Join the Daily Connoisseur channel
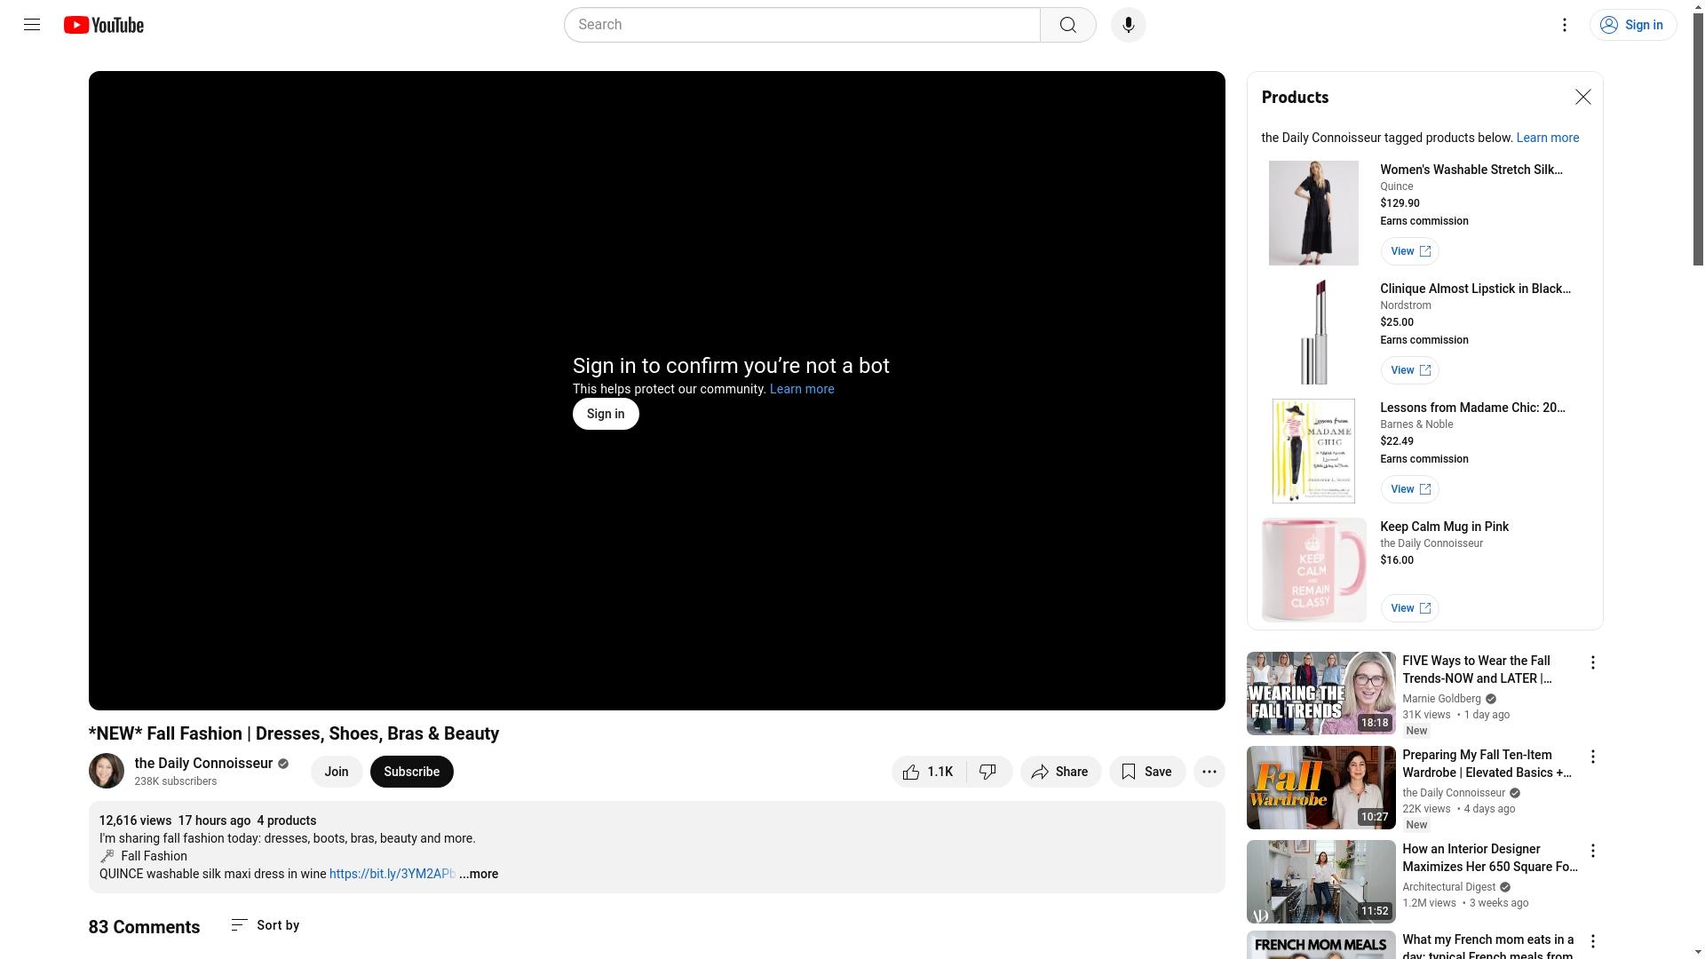1705x959 pixels. [x=337, y=772]
